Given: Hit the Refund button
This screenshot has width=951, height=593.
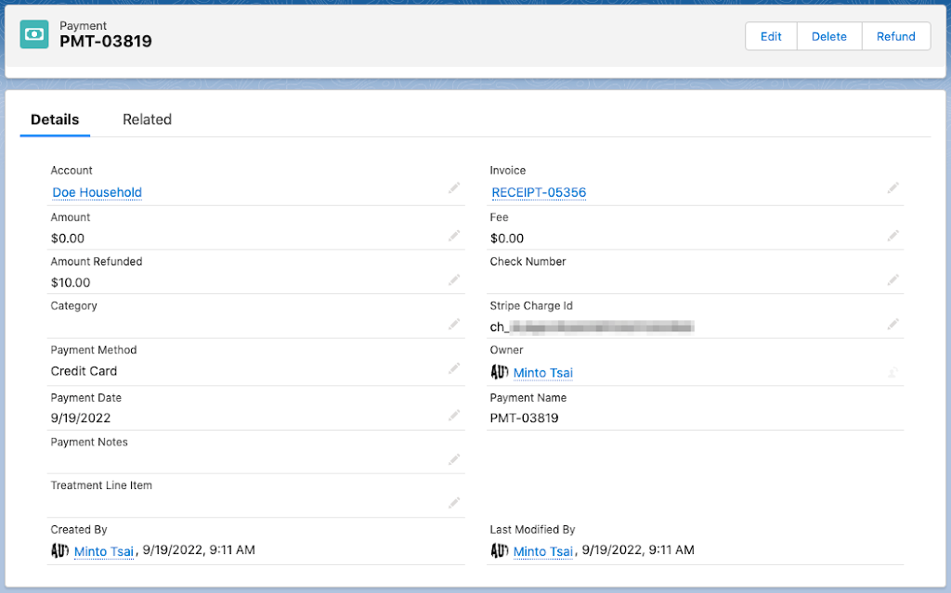Looking at the screenshot, I should 896,36.
